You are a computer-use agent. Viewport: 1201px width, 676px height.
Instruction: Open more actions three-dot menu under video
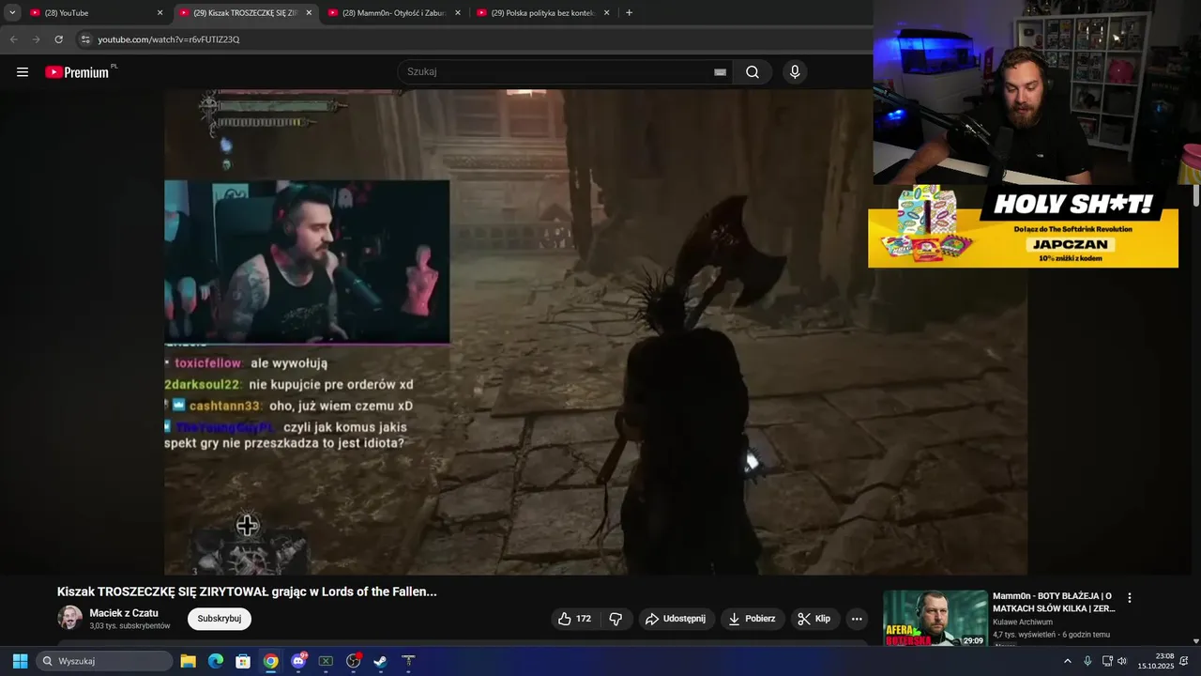[x=857, y=619]
